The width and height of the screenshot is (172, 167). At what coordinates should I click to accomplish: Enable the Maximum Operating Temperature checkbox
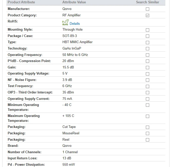coord(147,116)
